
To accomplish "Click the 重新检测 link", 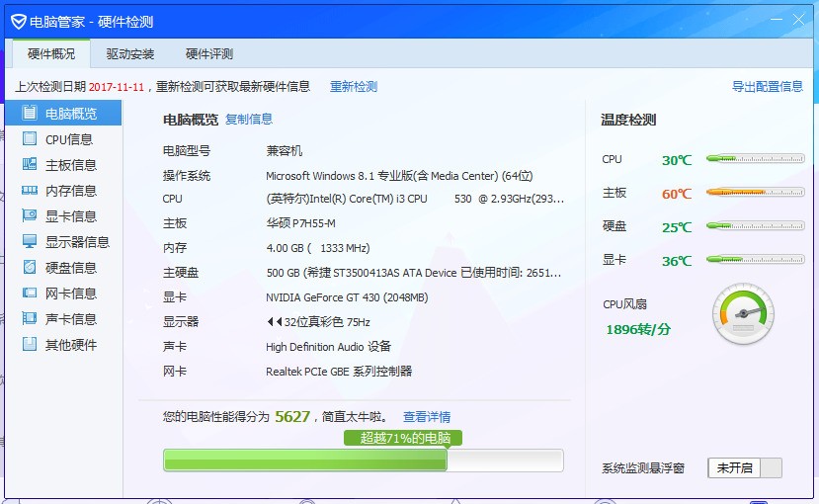I will click(354, 86).
